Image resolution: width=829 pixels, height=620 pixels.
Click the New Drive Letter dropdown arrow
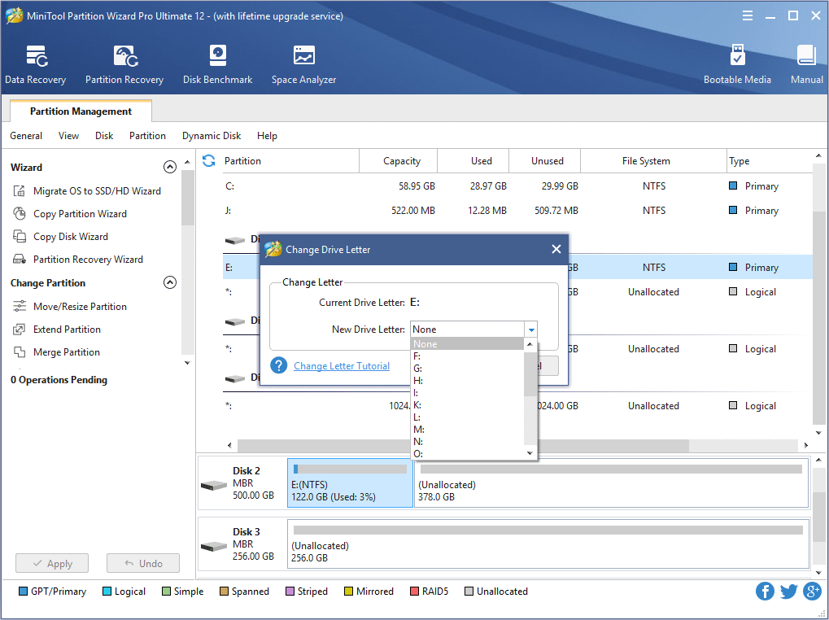coord(530,330)
